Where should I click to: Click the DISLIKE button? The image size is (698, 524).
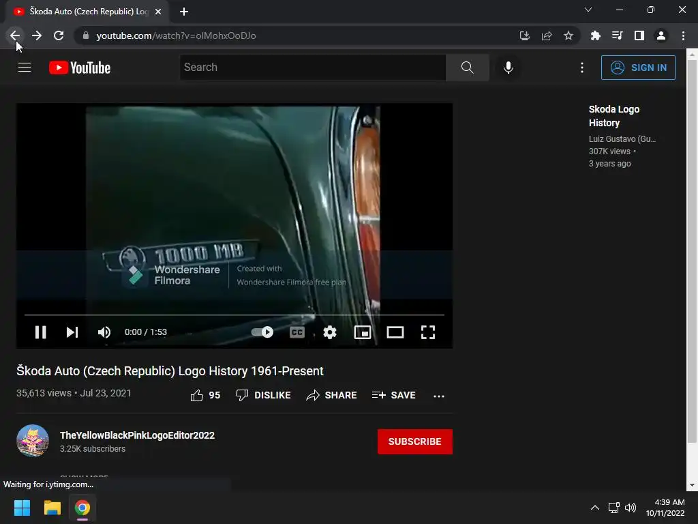pos(263,395)
